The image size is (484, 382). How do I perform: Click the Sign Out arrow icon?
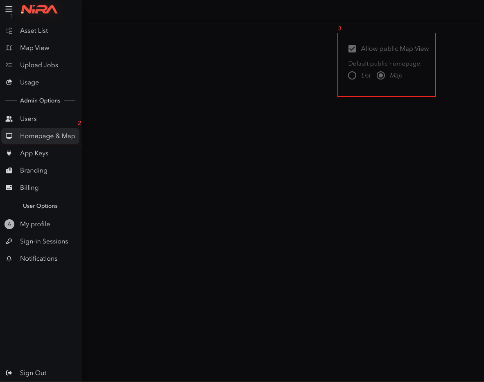(9, 373)
